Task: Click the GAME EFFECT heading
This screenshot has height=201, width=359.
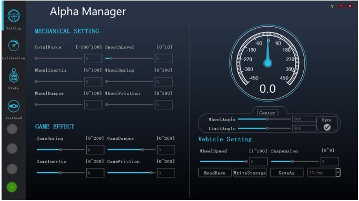Action: click(x=55, y=127)
